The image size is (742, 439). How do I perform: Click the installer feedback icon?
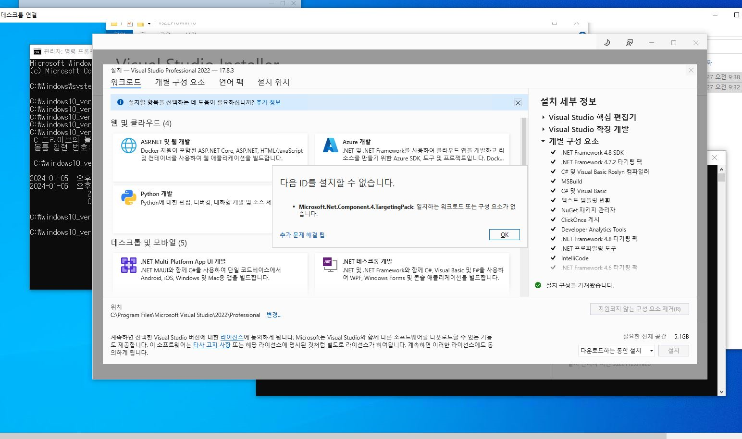[x=629, y=43]
